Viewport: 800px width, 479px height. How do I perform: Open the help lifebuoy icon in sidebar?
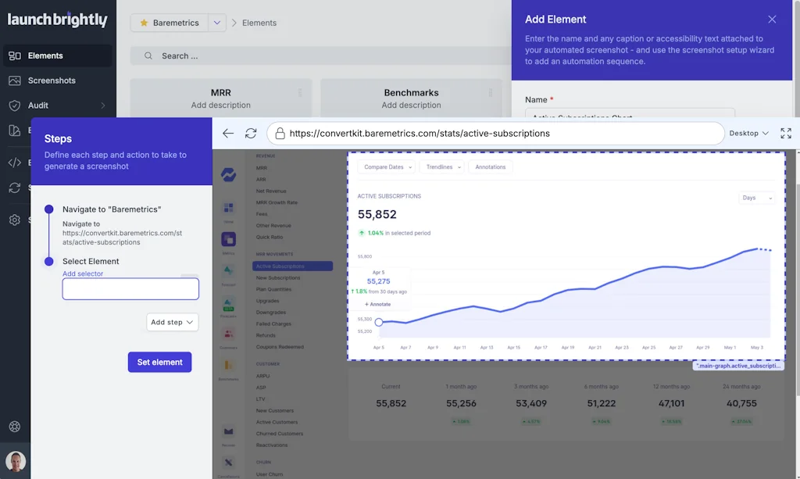tap(15, 427)
